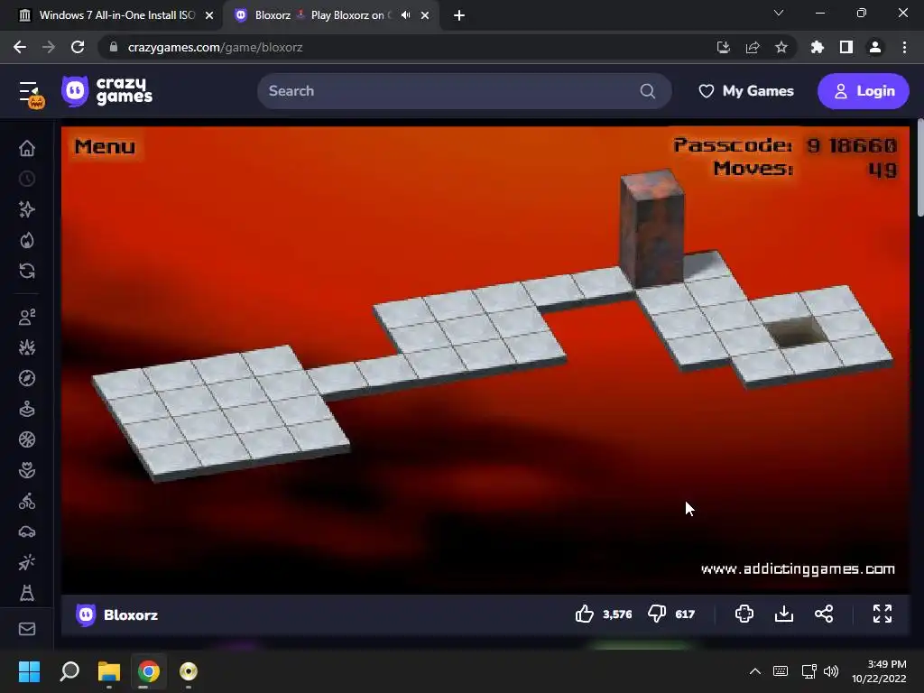Close the Bloxorz tab
924x693 pixels.
point(425,15)
